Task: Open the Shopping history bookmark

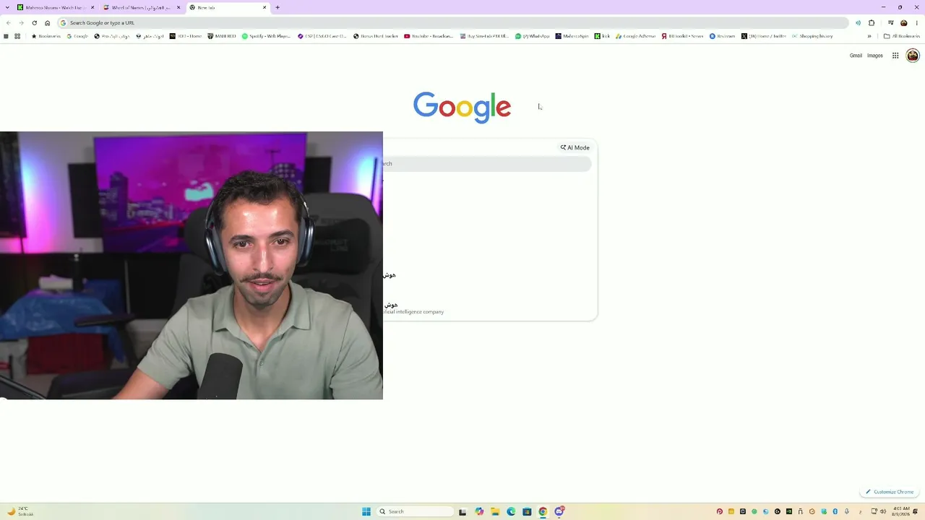Action: 812,36
